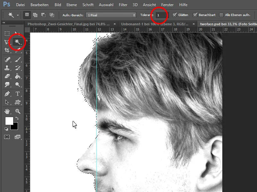Open the Fenster menu

point(167,5)
